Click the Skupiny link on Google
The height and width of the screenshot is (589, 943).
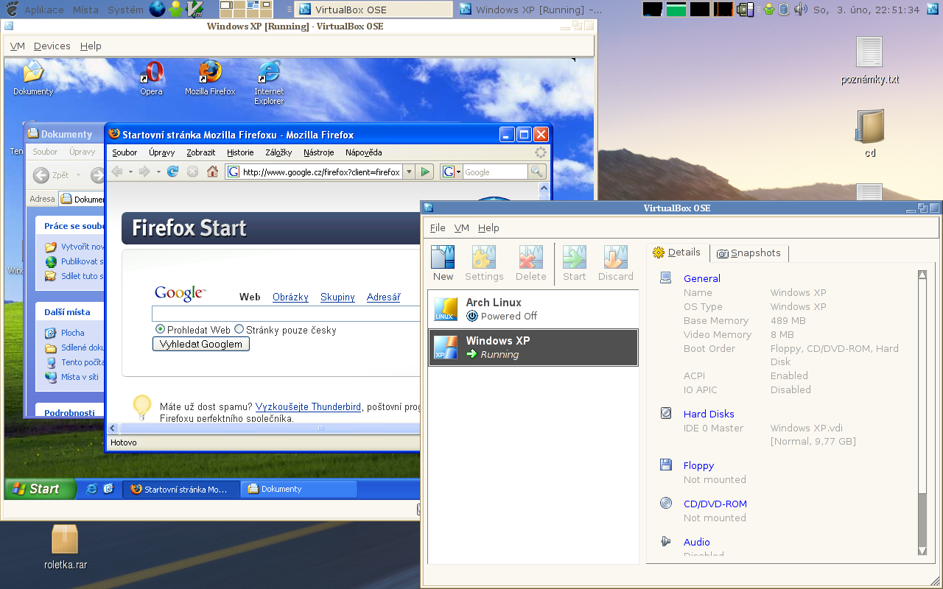click(x=337, y=297)
